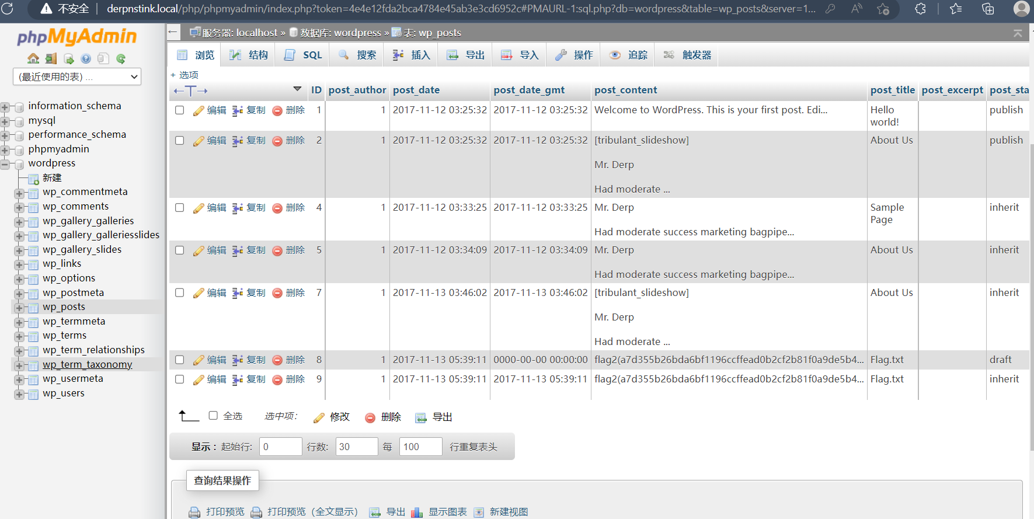The height and width of the screenshot is (519, 1034).
Task: Click the browser collections icon
Action: click(x=988, y=9)
